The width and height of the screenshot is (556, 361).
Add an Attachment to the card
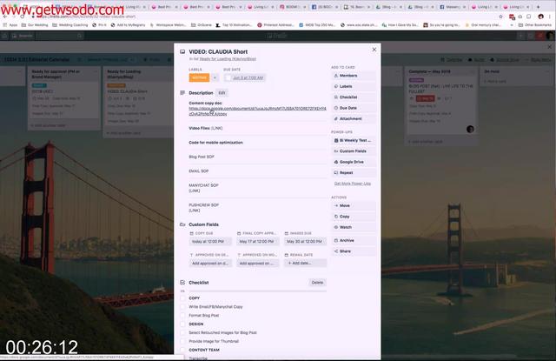click(354, 118)
